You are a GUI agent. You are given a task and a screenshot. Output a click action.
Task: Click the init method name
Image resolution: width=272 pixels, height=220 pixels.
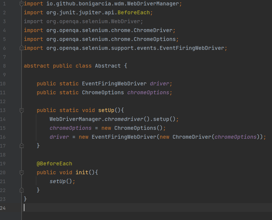82,172
